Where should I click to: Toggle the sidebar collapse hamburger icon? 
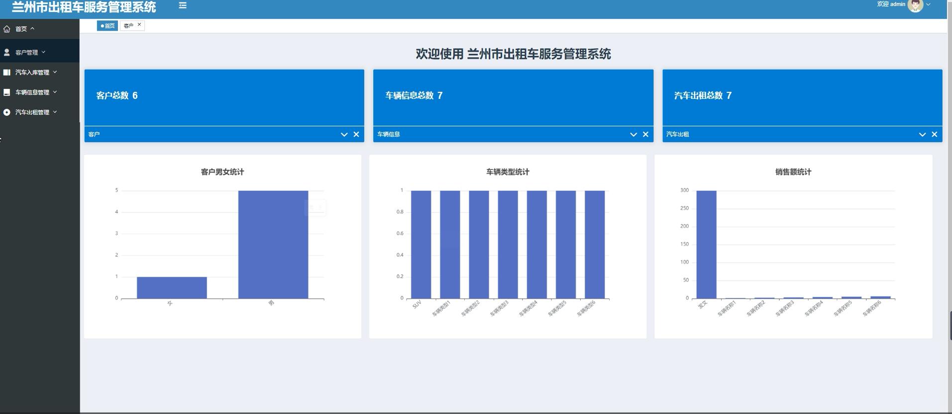pos(183,5)
